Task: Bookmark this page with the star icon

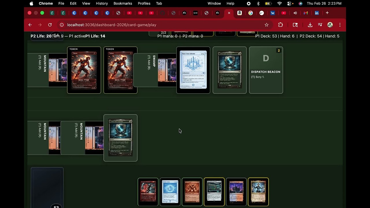Action: pyautogui.click(x=267, y=25)
